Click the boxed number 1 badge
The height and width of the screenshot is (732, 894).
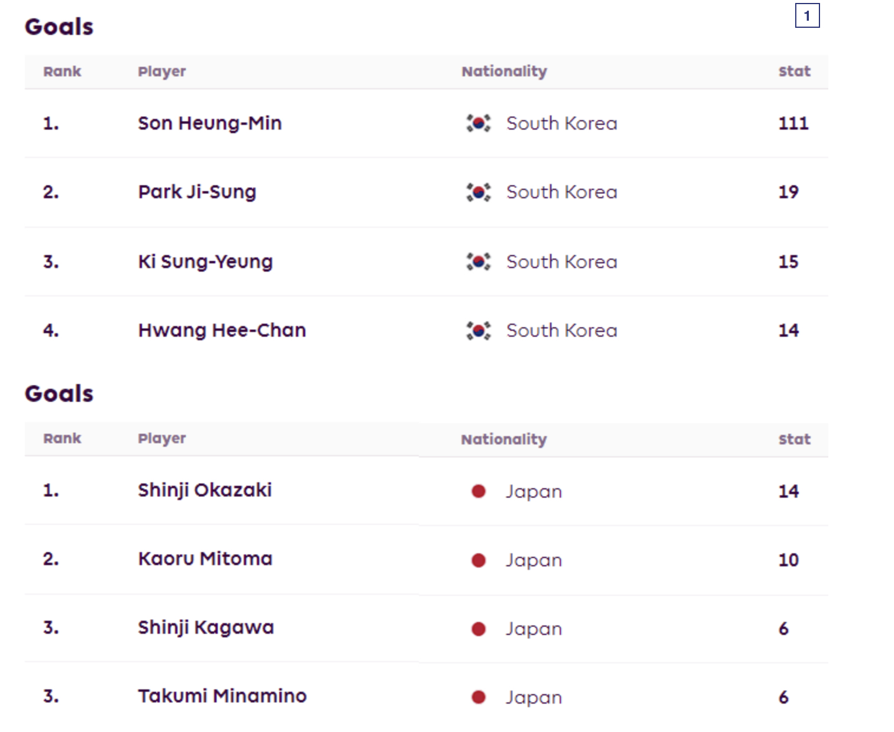(x=807, y=16)
